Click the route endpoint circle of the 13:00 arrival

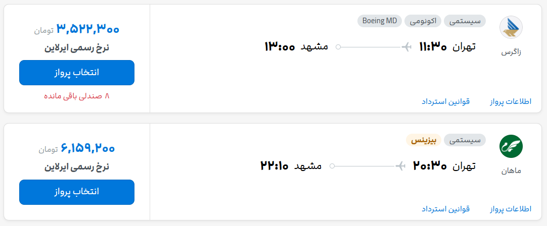click(338, 46)
